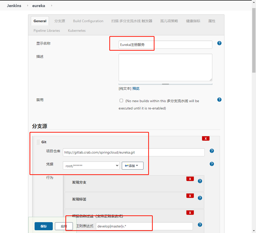Click the 发现分支 behavior label
The height and width of the screenshot is (233, 256).
click(79, 182)
